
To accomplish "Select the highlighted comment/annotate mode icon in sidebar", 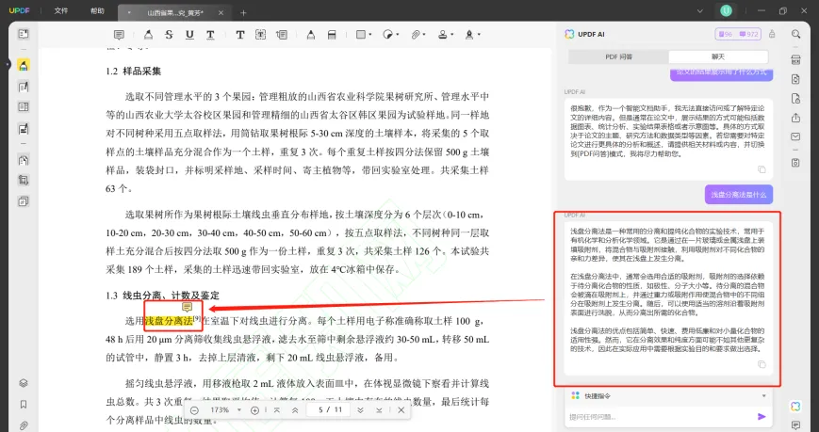I will click(23, 65).
